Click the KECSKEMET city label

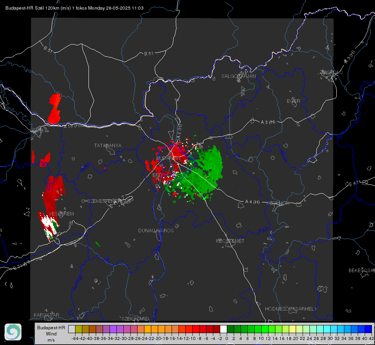tap(230, 241)
